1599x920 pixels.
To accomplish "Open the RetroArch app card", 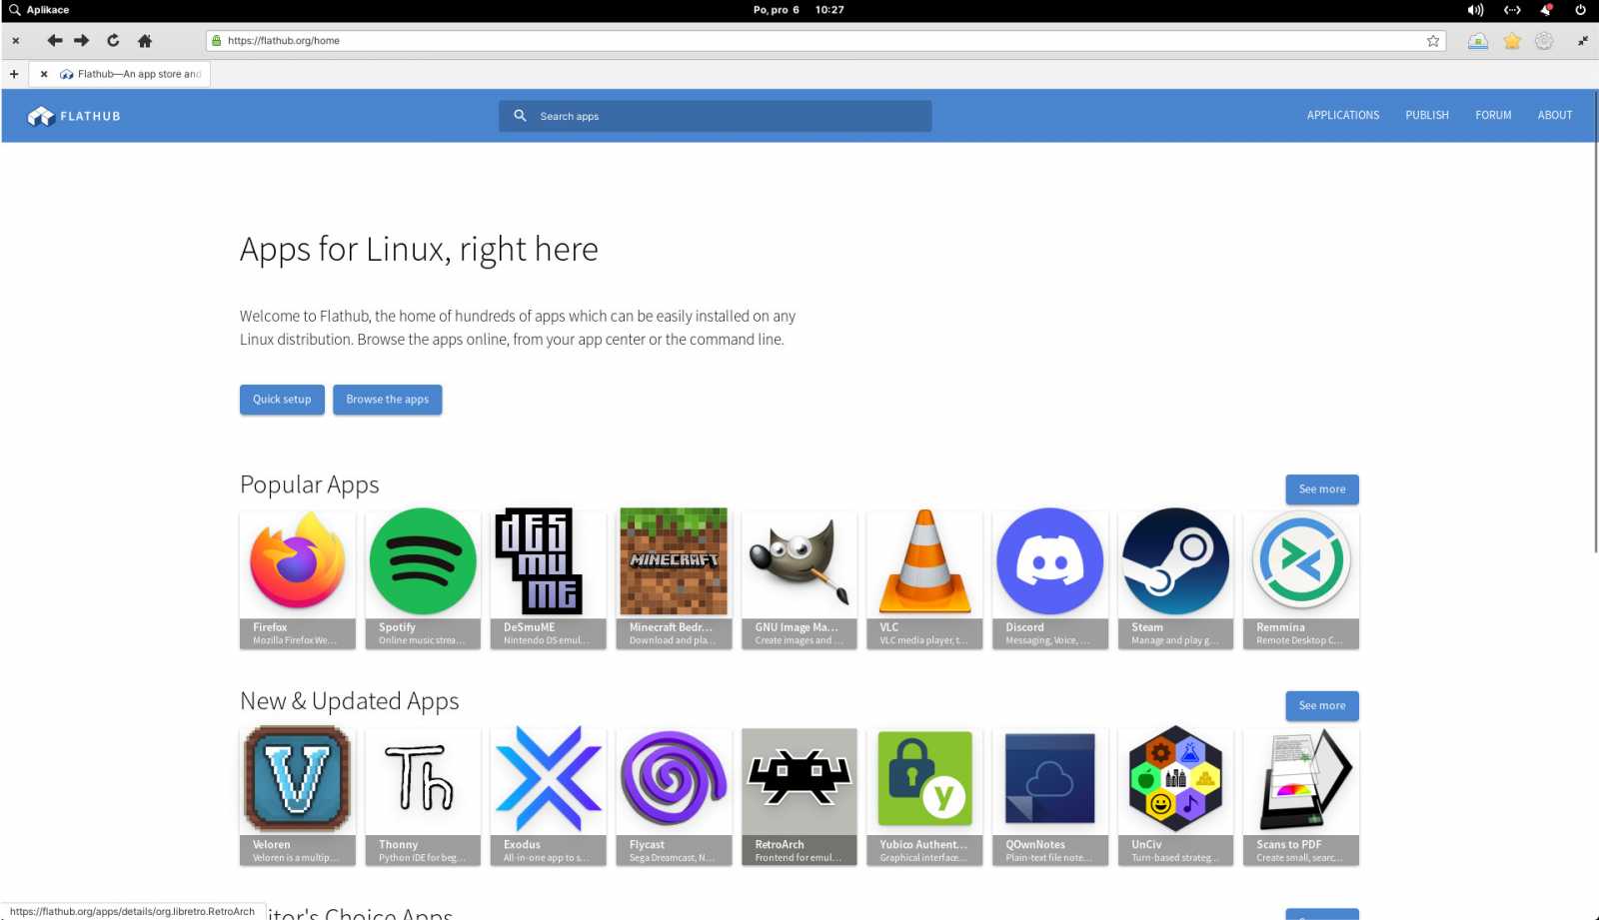I will click(x=799, y=796).
